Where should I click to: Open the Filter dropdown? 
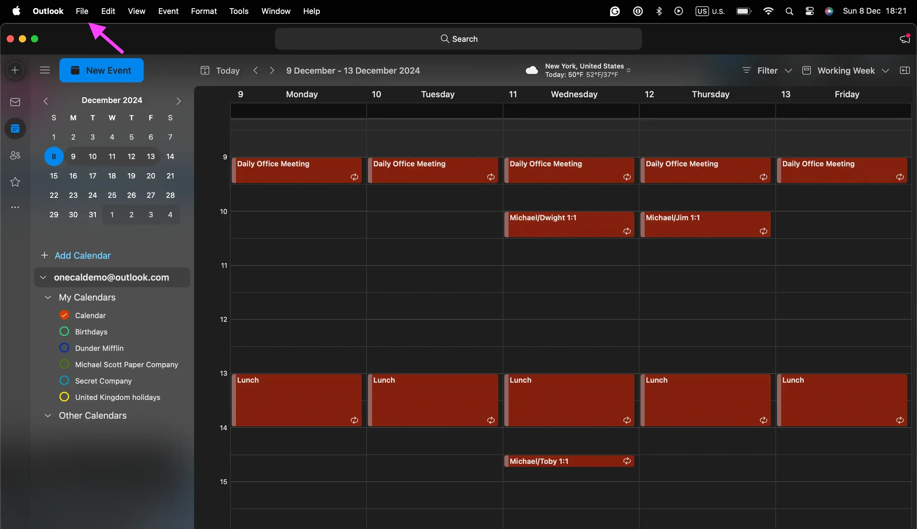767,71
